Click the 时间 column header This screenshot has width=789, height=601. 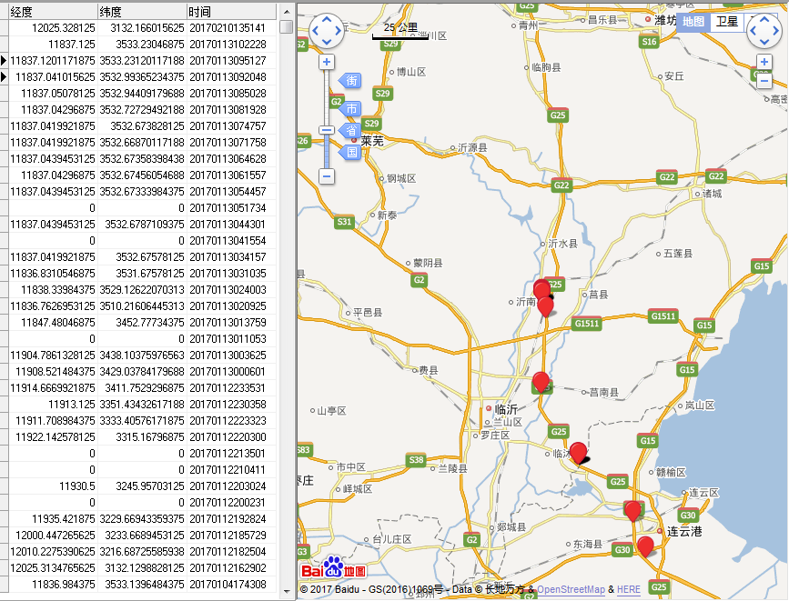coord(228,12)
